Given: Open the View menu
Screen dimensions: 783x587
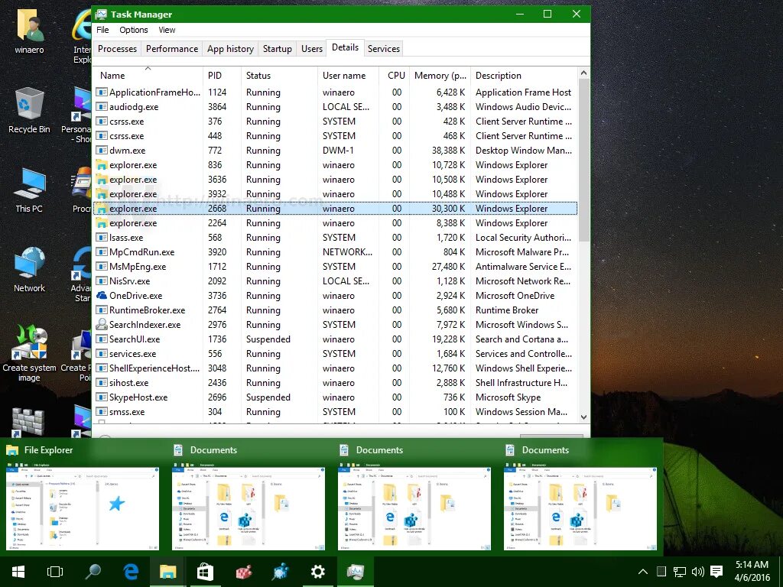Looking at the screenshot, I should (x=167, y=30).
